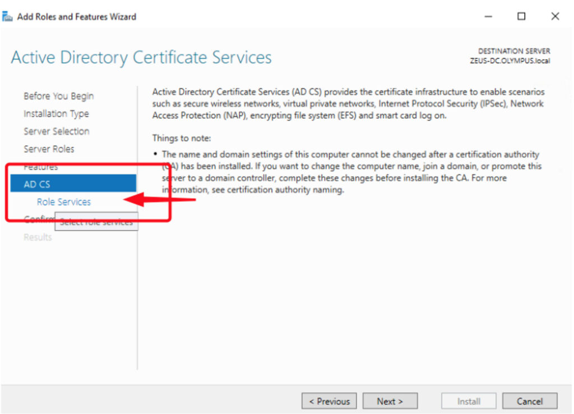Click the Active Directory Certificate Services heading
The image size is (574, 414).
tap(141, 58)
